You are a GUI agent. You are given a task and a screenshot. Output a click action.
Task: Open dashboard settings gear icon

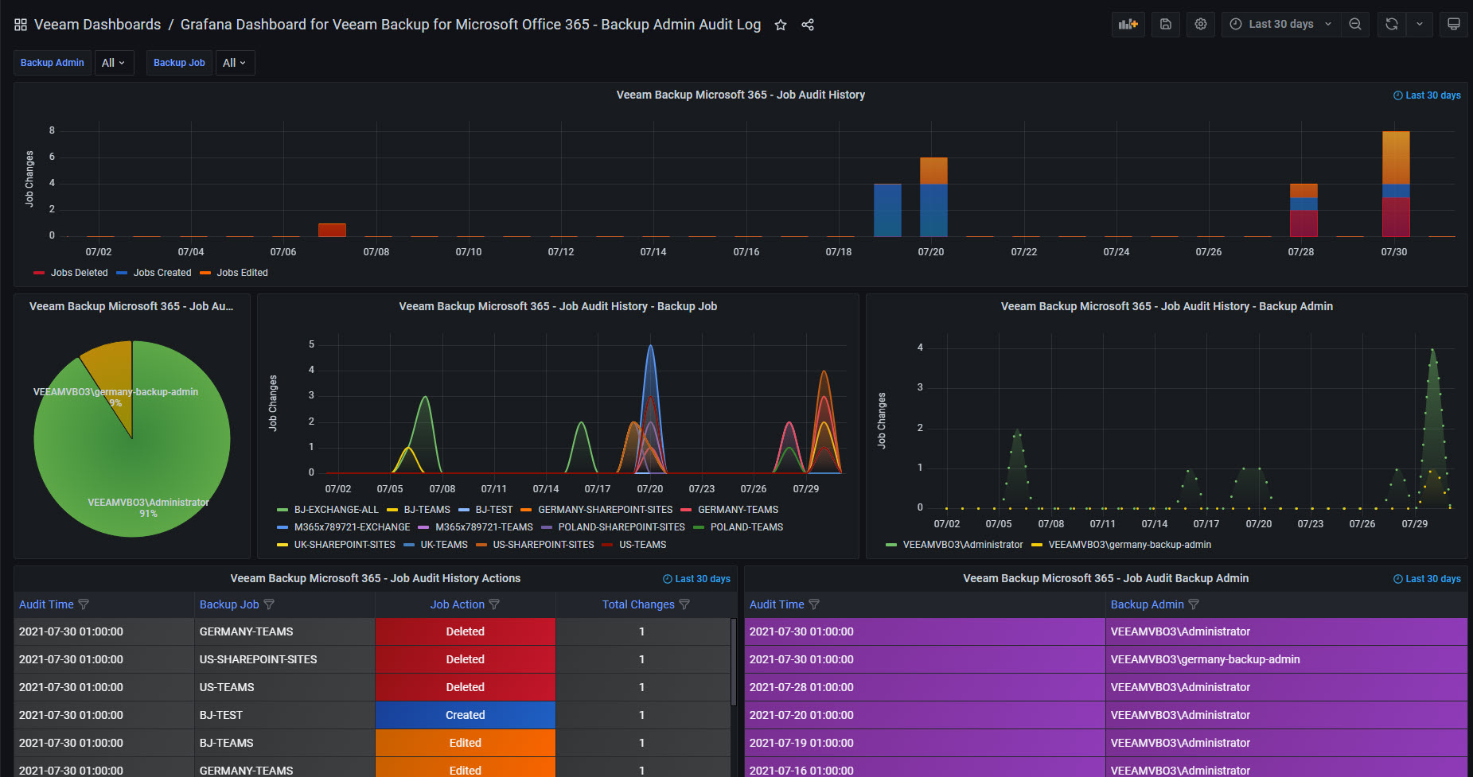coord(1201,24)
